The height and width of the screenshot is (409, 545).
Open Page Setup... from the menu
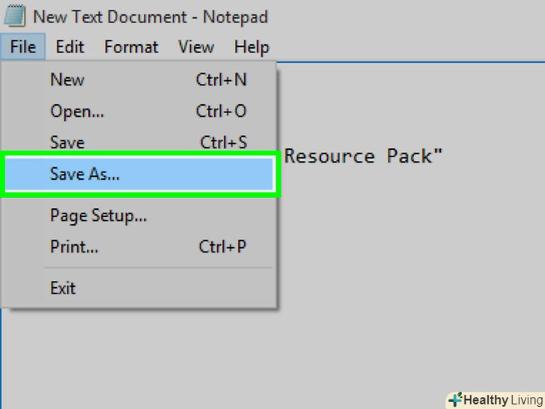point(98,216)
